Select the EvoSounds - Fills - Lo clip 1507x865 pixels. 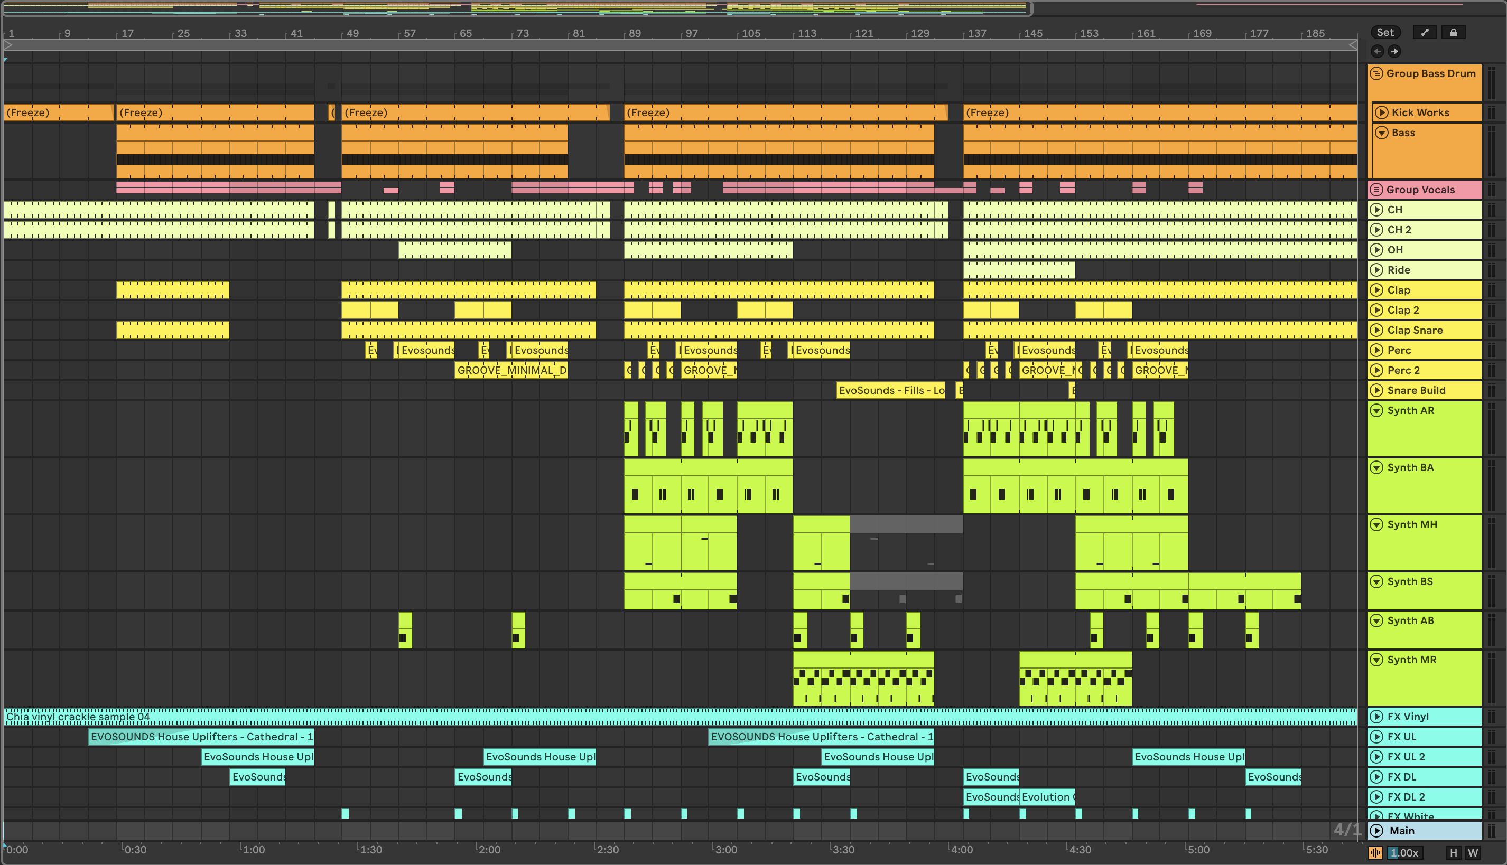tap(890, 390)
